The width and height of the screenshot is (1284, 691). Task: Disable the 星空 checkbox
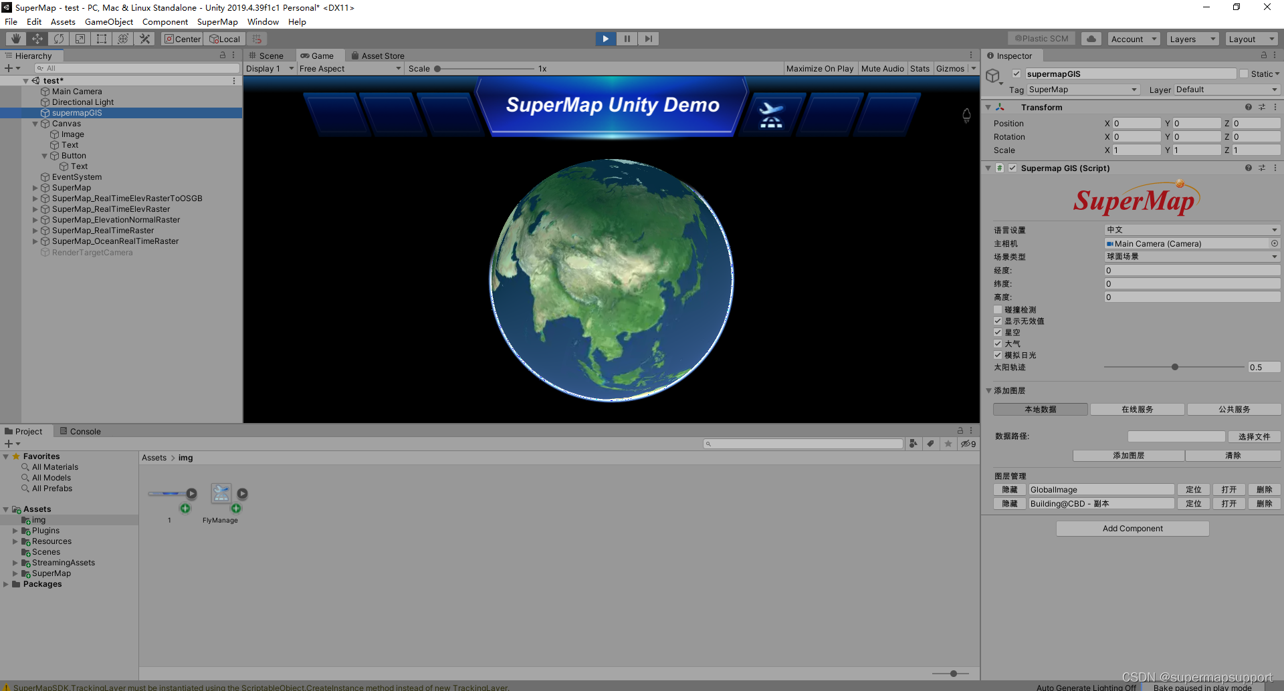click(x=997, y=332)
